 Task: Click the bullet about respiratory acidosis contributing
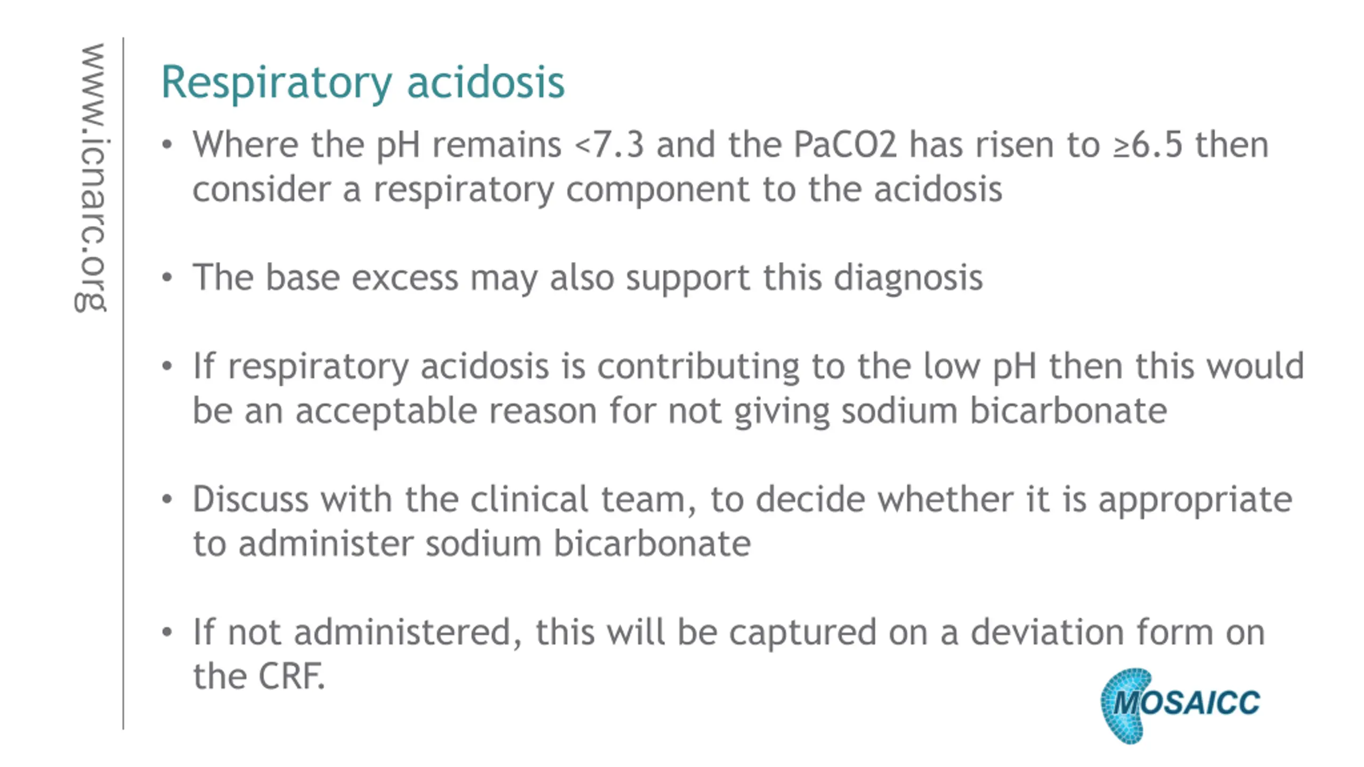[733, 388]
